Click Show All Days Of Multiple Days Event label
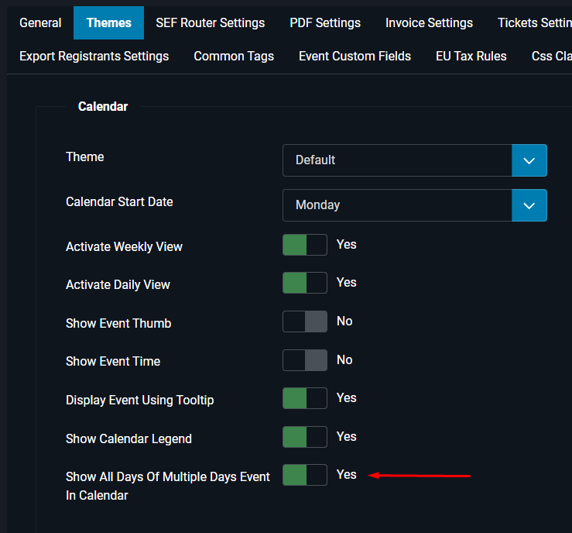This screenshot has height=533, width=572. tap(168, 486)
